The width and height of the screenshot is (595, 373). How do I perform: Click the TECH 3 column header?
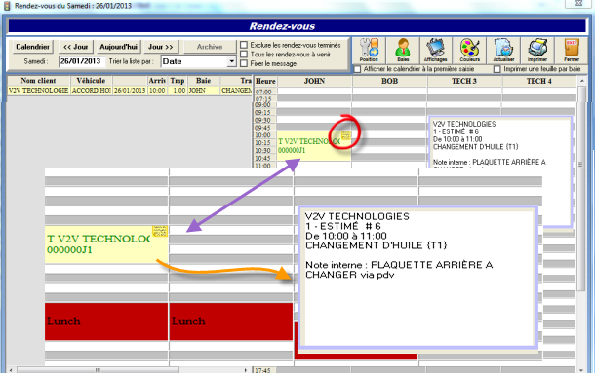pos(464,81)
